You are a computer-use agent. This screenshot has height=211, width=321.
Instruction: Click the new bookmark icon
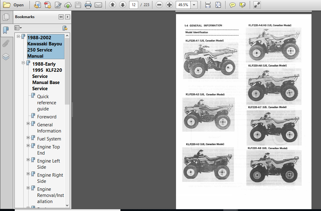tap(65, 28)
